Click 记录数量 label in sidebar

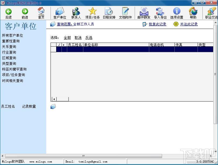29,106
